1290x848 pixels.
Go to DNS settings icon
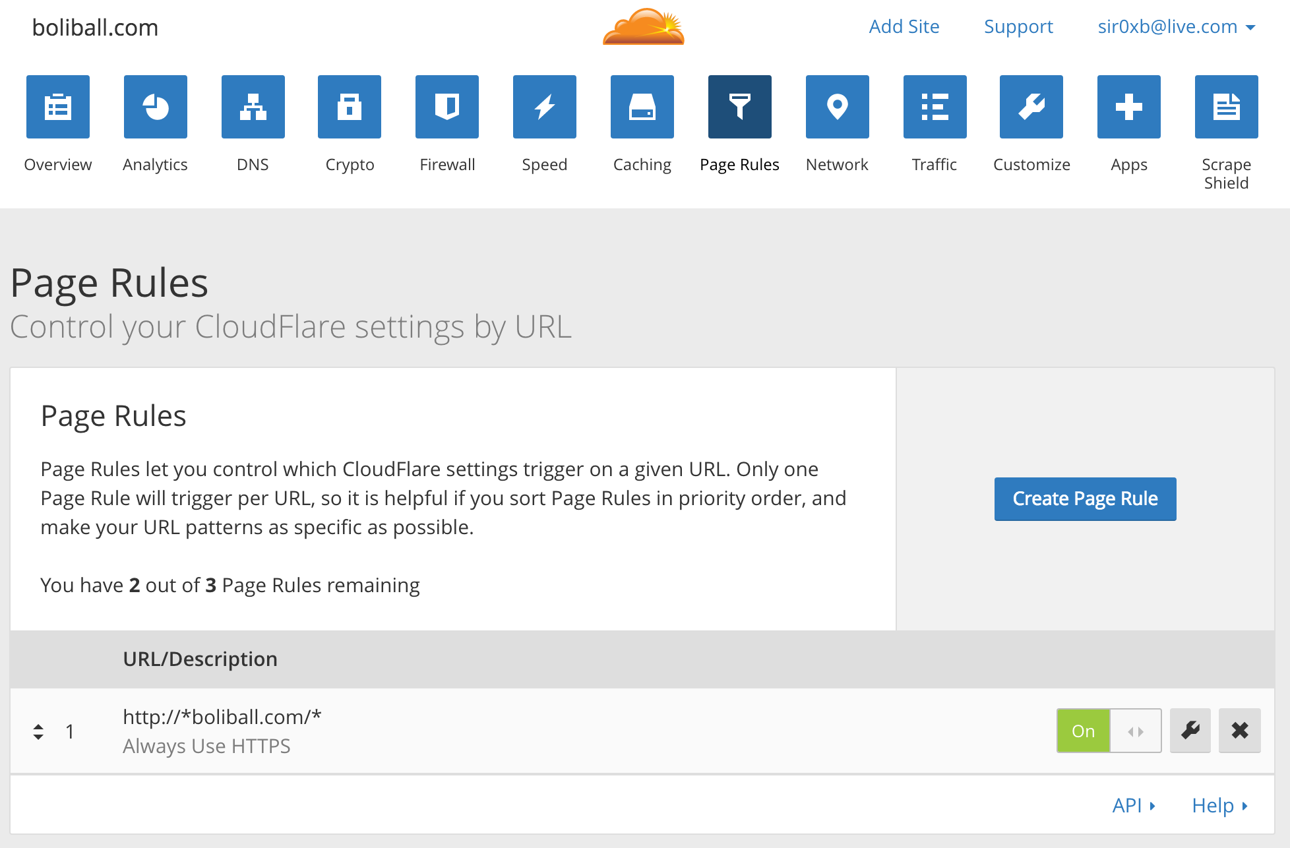tap(253, 107)
